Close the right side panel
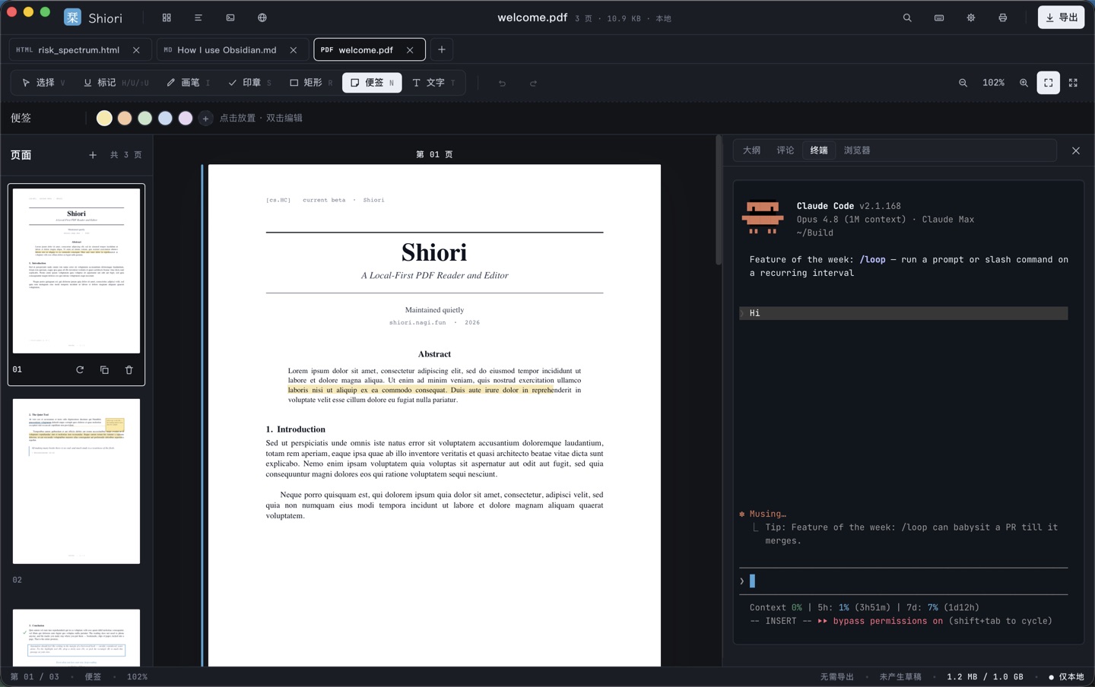This screenshot has height=687, width=1095. coord(1075,150)
